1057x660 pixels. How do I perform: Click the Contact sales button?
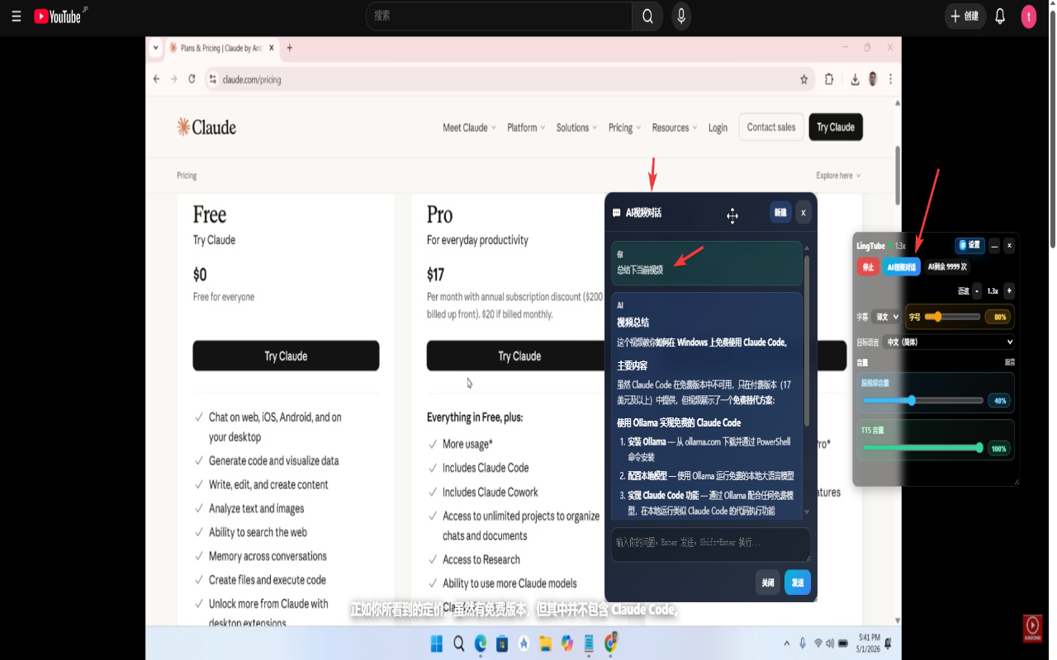[771, 127]
